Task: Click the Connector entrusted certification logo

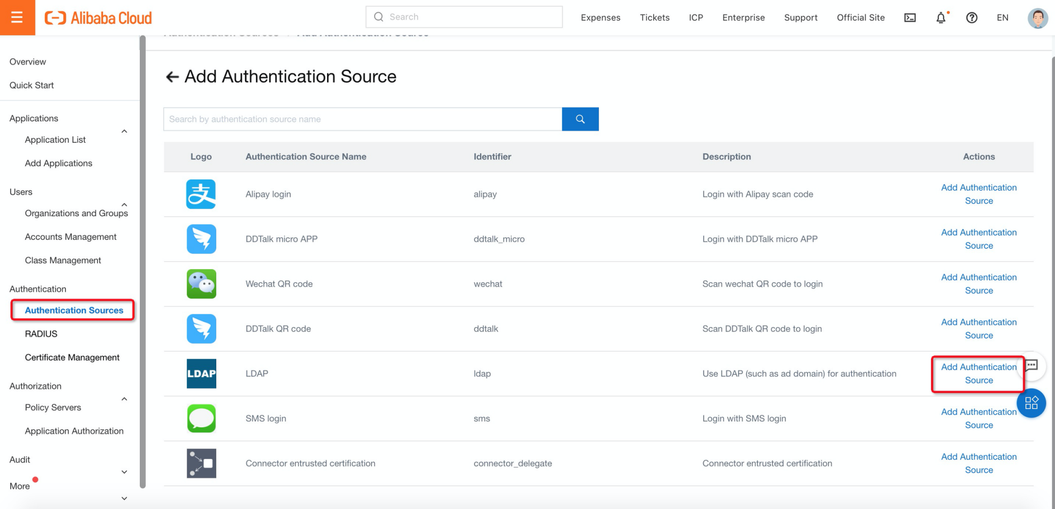Action: tap(201, 463)
